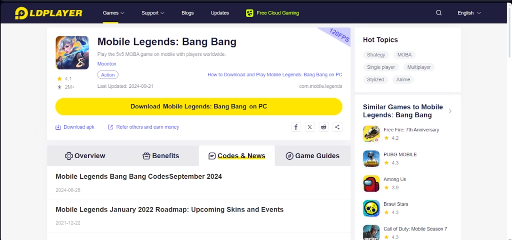Select the Anime topic tag

(x=403, y=79)
